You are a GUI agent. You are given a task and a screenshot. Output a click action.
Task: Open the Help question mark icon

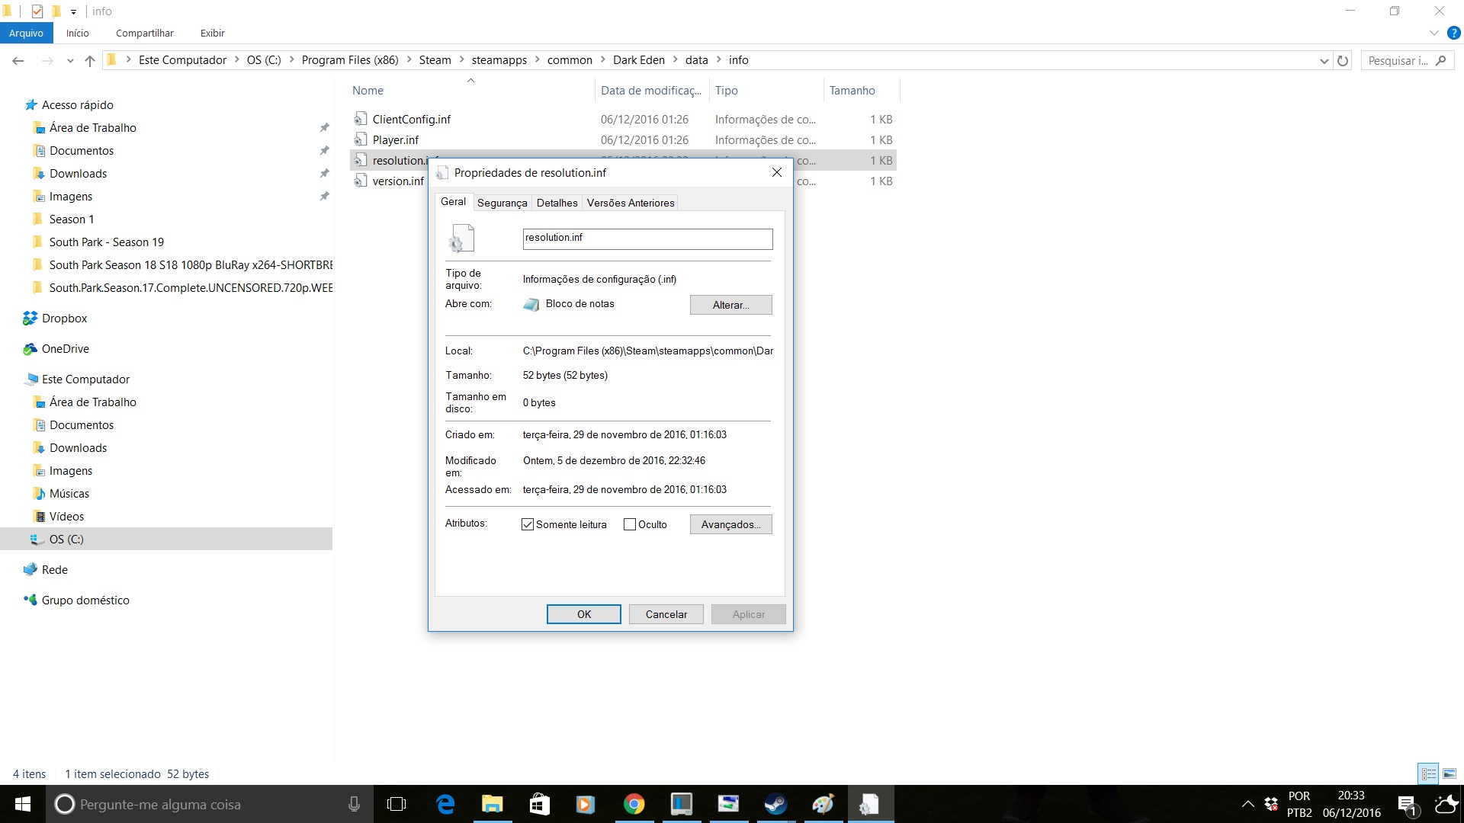(1454, 33)
